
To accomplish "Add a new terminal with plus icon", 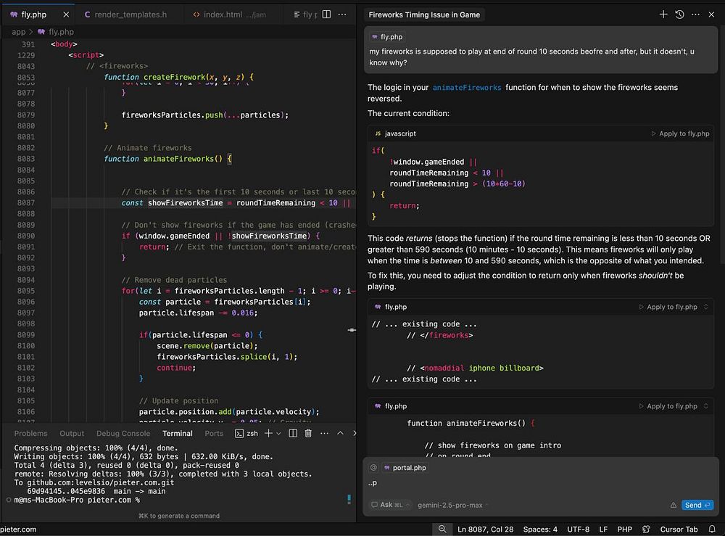I will click(x=268, y=433).
